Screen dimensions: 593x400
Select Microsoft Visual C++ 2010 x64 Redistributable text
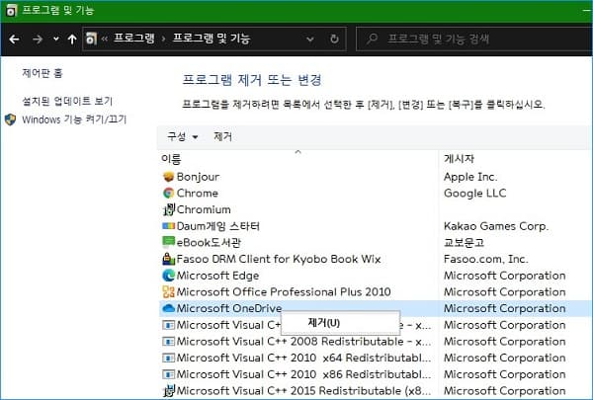pos(303,358)
